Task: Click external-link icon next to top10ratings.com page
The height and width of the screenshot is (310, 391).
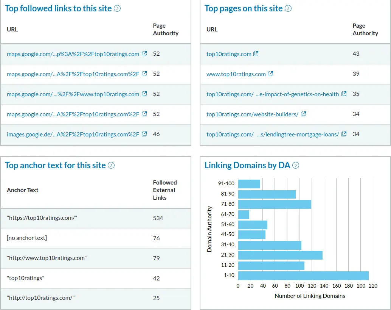Action: pyautogui.click(x=256, y=54)
